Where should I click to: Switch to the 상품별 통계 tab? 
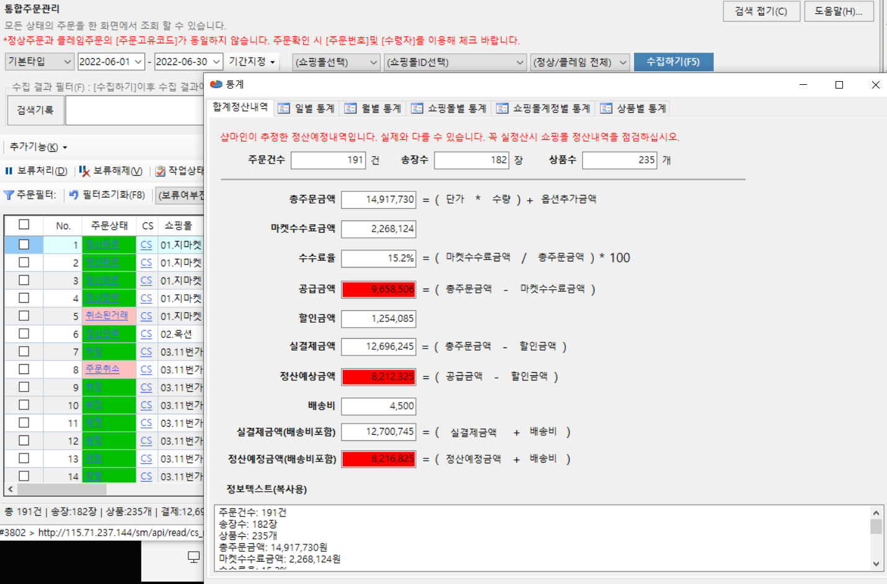pyautogui.click(x=633, y=108)
